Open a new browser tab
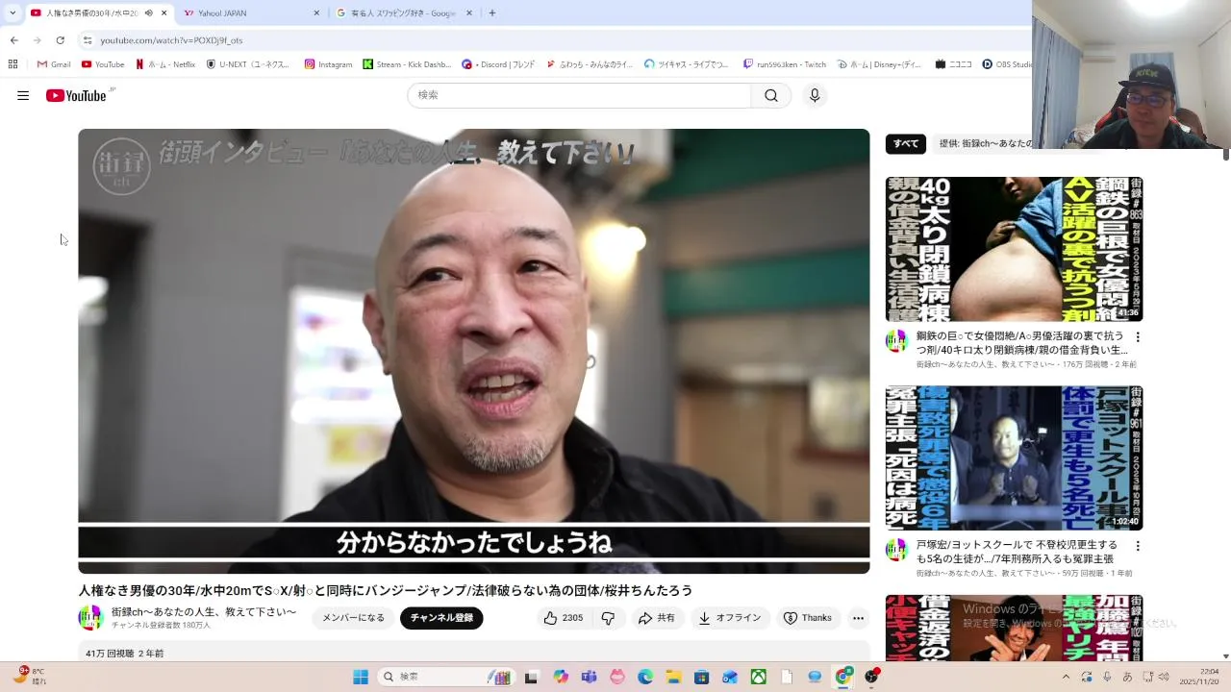The image size is (1231, 692). [492, 13]
